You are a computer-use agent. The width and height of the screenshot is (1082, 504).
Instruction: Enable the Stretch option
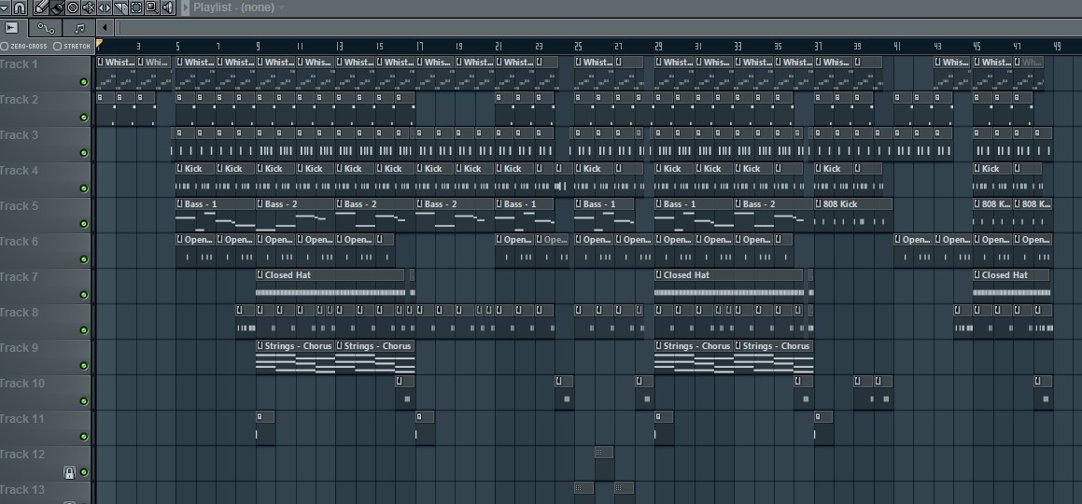(x=58, y=46)
